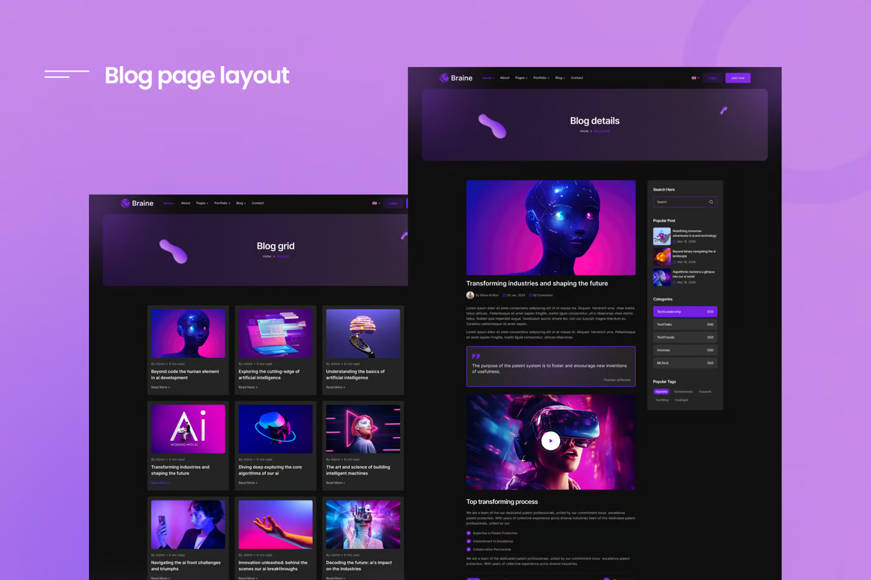Click the UK flag language icon
The height and width of the screenshot is (580, 871).
pyautogui.click(x=692, y=78)
